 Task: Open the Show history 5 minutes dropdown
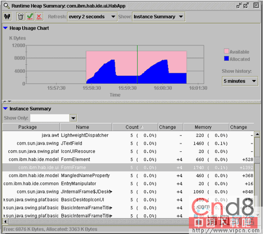[x=240, y=81]
